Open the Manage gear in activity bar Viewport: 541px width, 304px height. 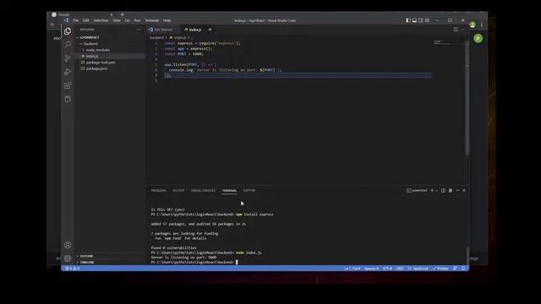point(68,258)
